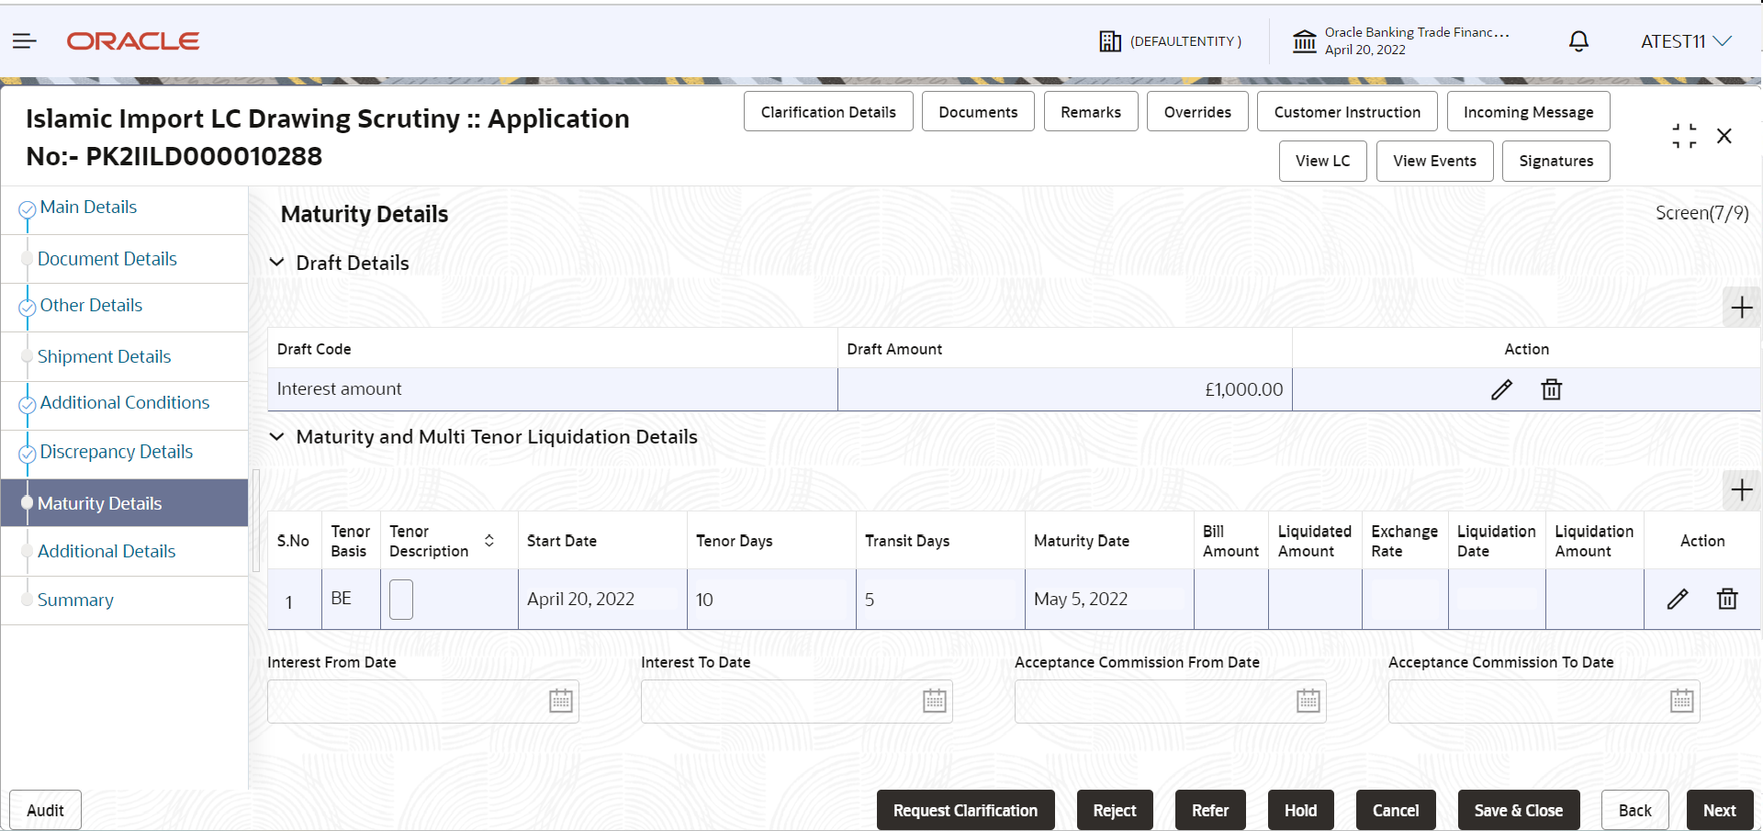
Task: Click the Interest To Date field
Action: 796,702
